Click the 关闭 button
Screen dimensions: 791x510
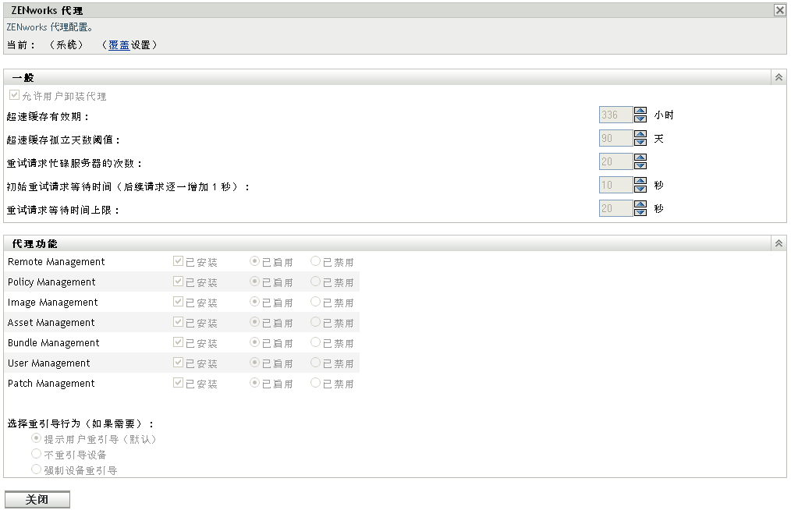tap(37, 499)
